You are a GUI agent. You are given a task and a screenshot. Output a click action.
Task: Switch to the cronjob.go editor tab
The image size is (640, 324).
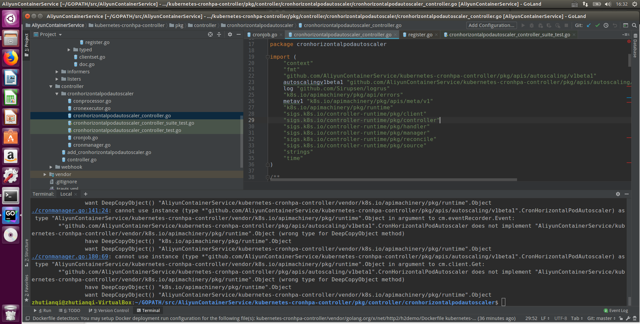pos(264,34)
